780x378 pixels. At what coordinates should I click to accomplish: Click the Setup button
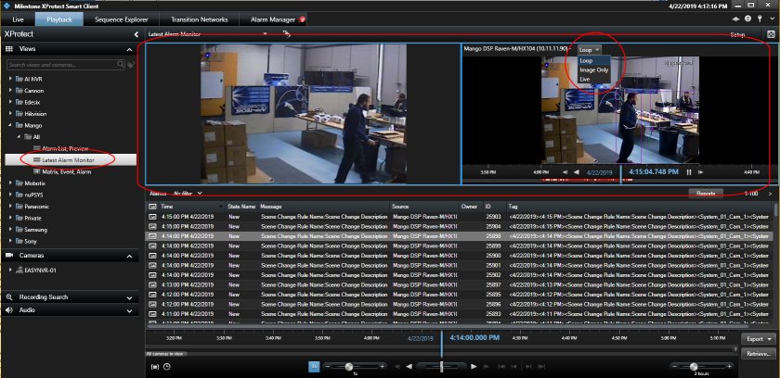tap(737, 35)
